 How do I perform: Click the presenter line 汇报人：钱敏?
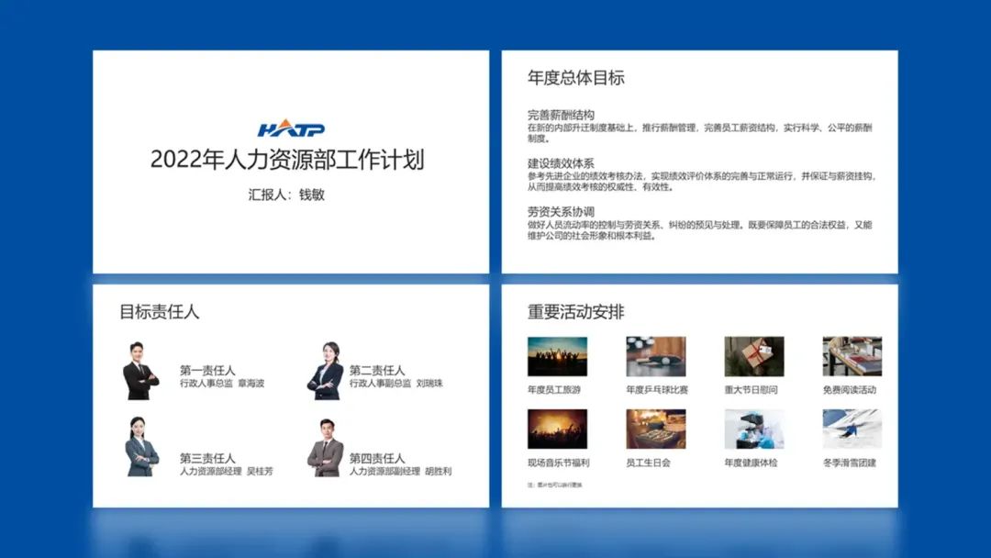[286, 195]
